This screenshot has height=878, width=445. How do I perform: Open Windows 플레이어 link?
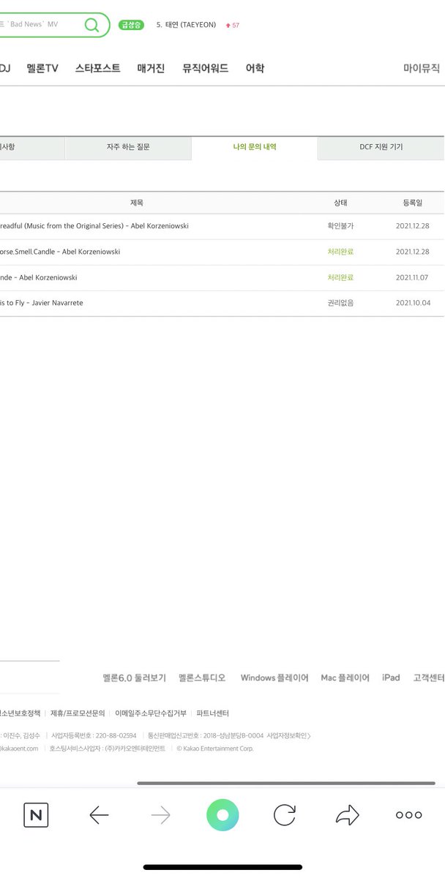click(x=274, y=678)
